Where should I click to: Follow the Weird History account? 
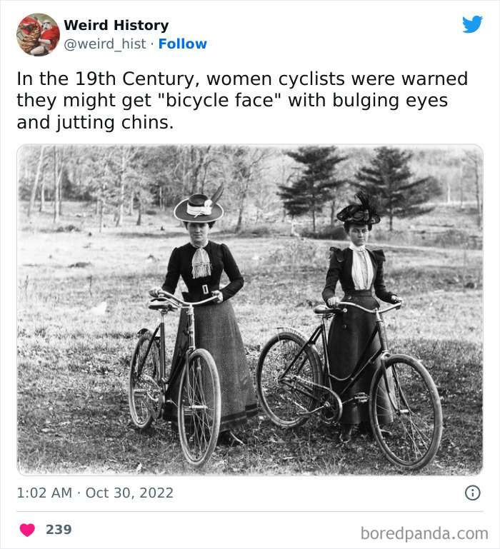(182, 44)
